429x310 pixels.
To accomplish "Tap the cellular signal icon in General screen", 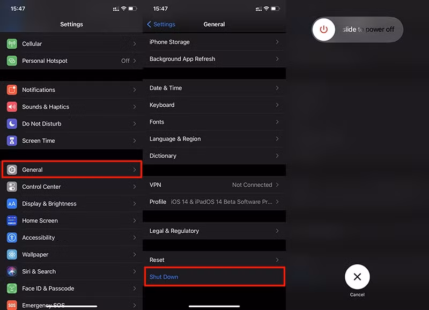I will coord(258,9).
